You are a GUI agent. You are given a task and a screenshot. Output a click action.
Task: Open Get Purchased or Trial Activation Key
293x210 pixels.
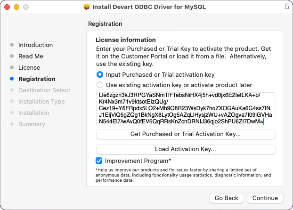point(186,134)
